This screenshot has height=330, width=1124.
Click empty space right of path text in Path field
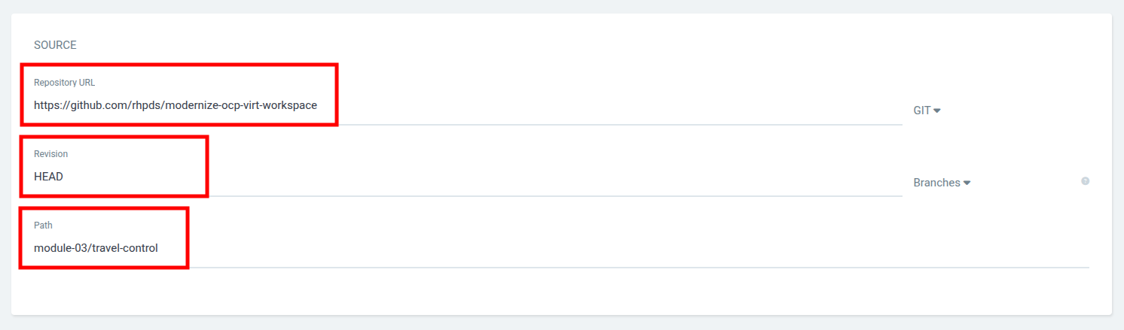pos(603,248)
